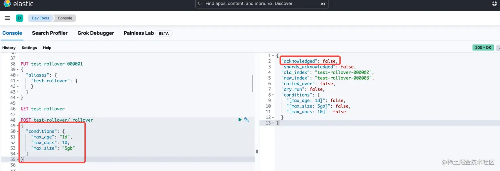
Task: Click the "[max_age: 1d]" response line
Action: 316,100
